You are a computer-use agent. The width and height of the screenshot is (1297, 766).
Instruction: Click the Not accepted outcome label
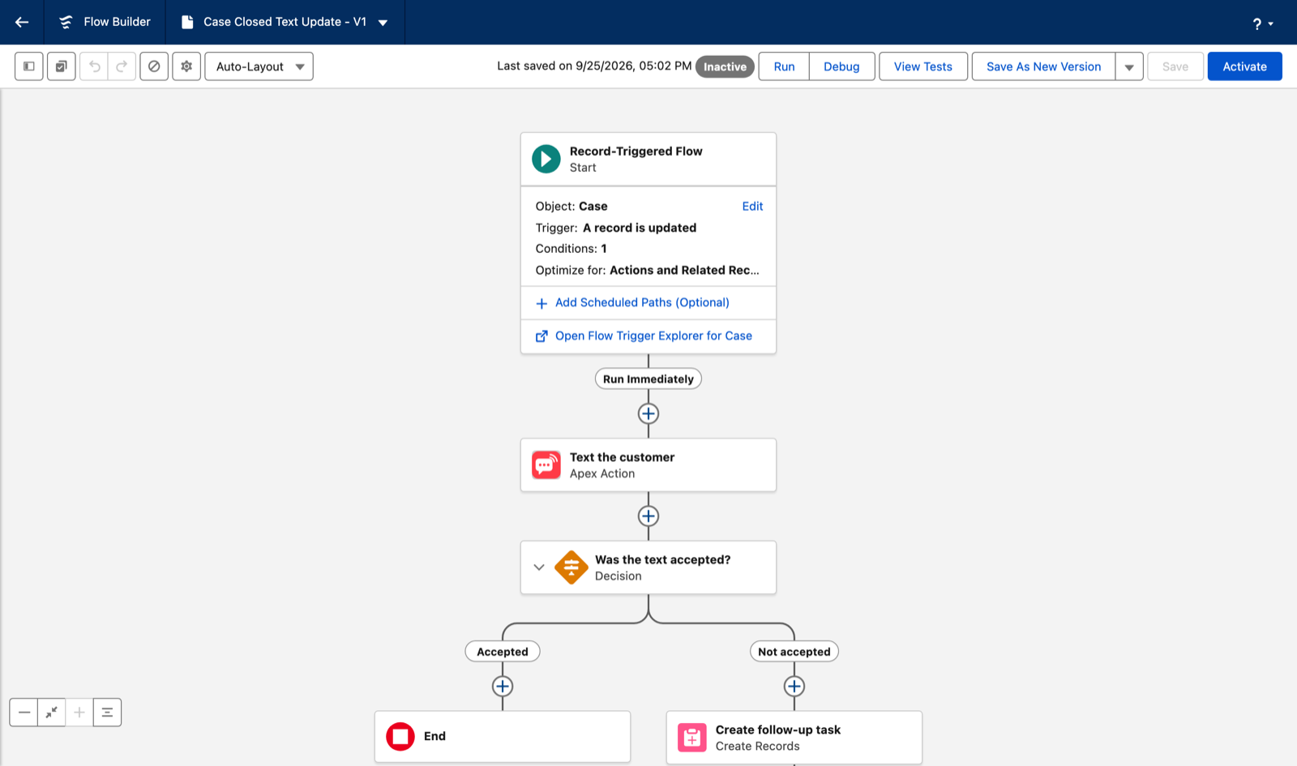tap(794, 652)
